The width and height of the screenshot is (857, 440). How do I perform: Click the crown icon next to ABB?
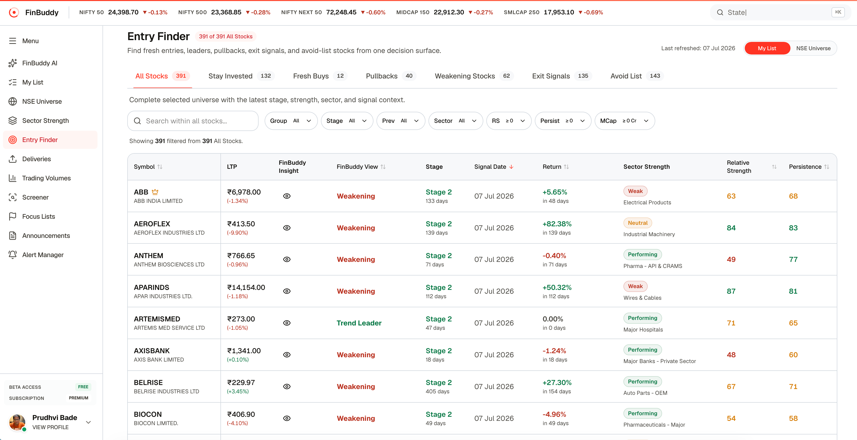(155, 192)
